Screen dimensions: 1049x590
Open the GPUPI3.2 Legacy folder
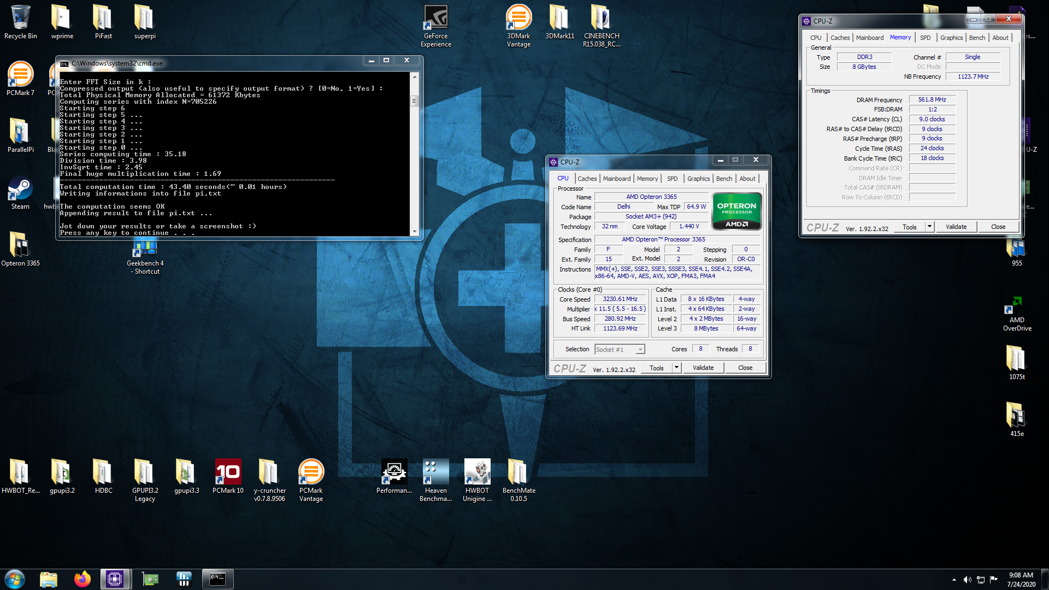point(145,480)
